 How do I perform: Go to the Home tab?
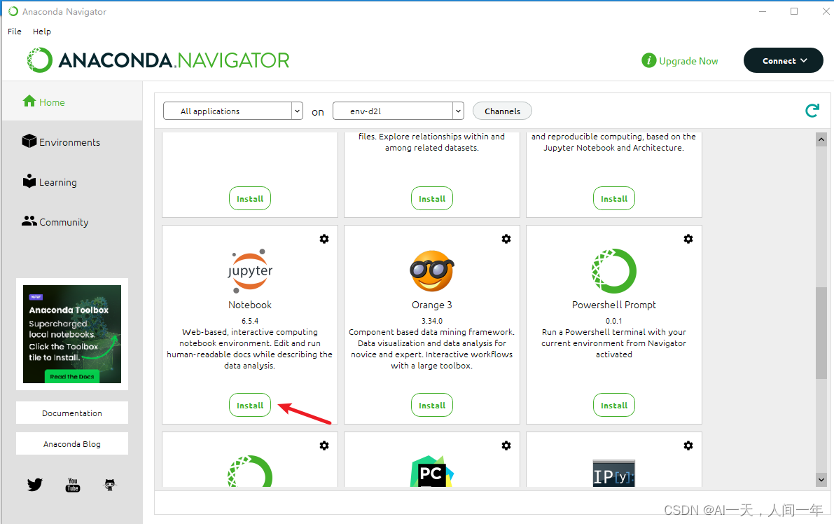click(x=72, y=101)
